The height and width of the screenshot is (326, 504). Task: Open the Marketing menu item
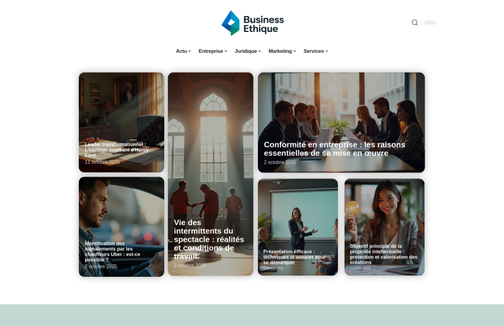(x=282, y=51)
